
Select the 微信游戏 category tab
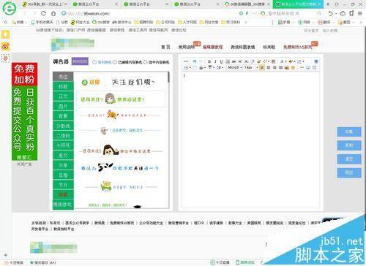coord(63,205)
